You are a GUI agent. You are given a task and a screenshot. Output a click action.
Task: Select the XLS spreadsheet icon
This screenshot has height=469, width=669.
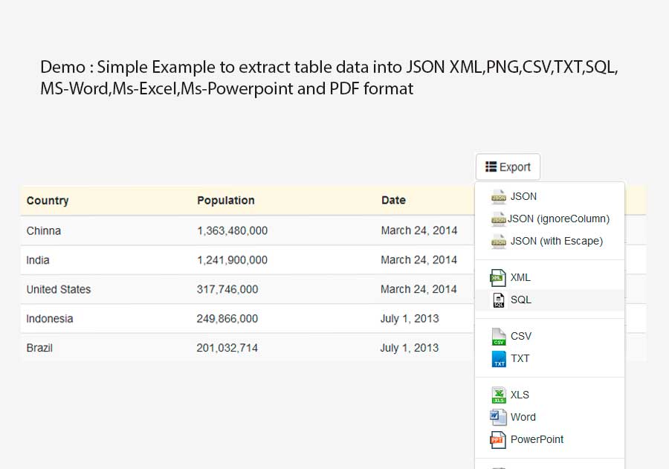(x=498, y=395)
